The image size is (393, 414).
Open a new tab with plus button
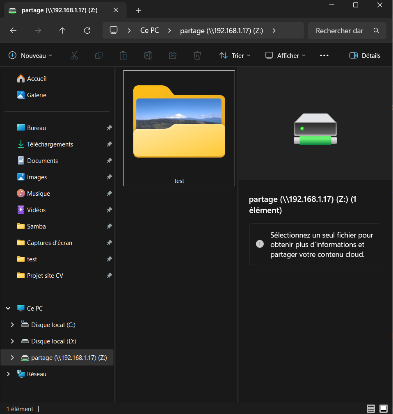pyautogui.click(x=139, y=10)
